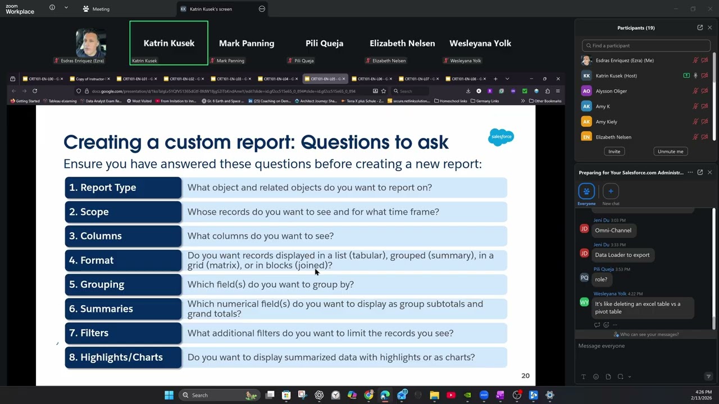Open the Tableau eLearning bookmark
Image resolution: width=719 pixels, height=404 pixels.
tap(60, 101)
